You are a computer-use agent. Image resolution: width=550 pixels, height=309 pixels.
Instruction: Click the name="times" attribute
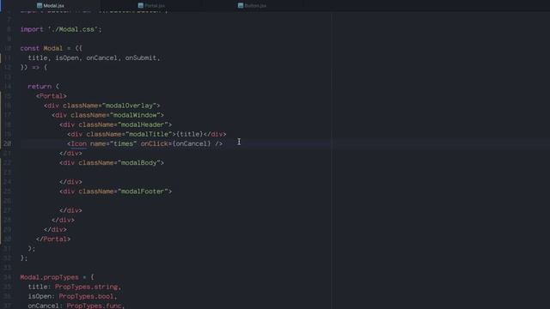pyautogui.click(x=113, y=143)
